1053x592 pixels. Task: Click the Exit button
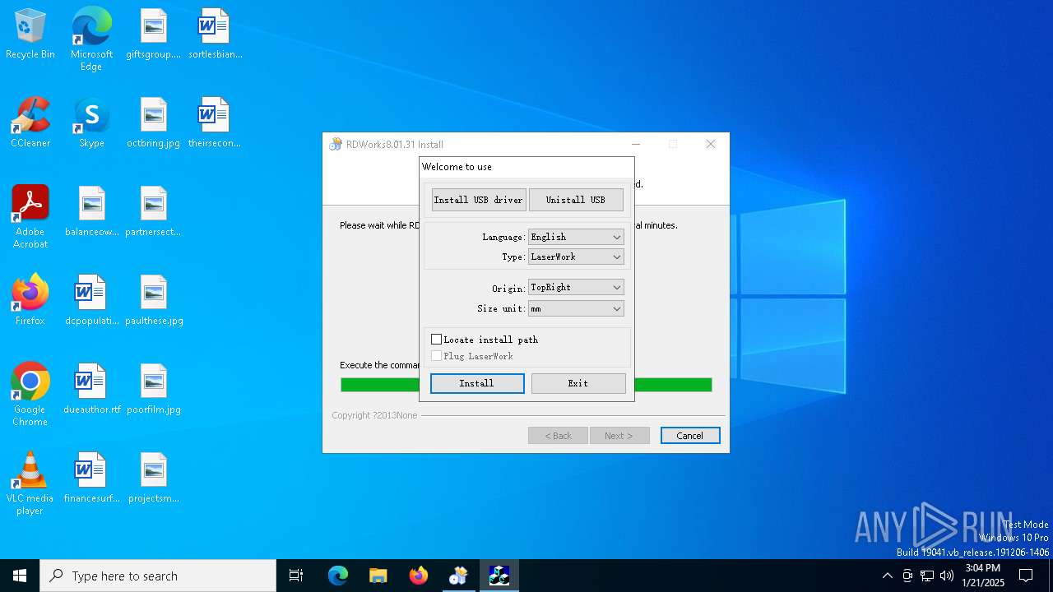coord(578,383)
